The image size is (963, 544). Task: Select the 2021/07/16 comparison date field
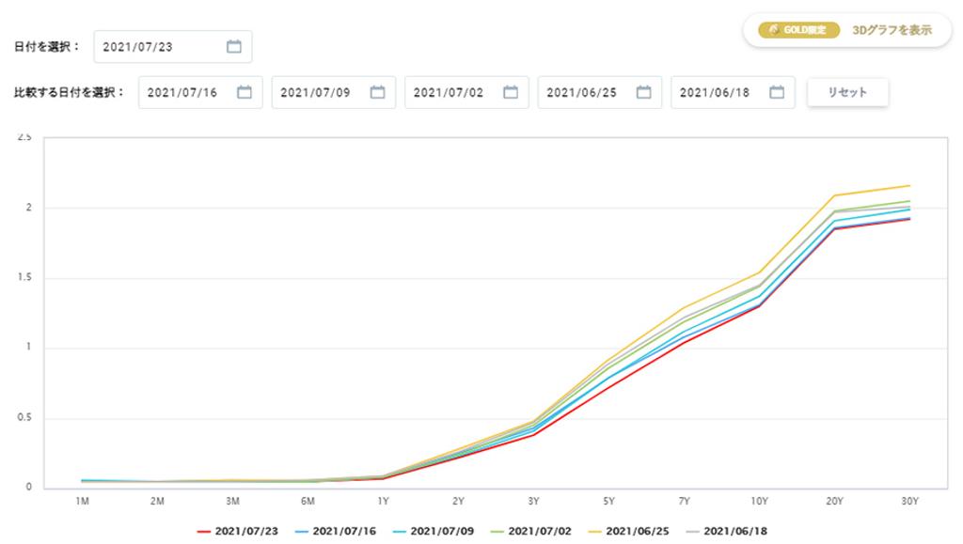click(x=200, y=93)
